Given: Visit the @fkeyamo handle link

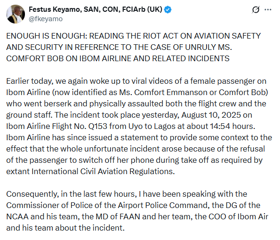Looking at the screenshot, I should tap(46, 19).
